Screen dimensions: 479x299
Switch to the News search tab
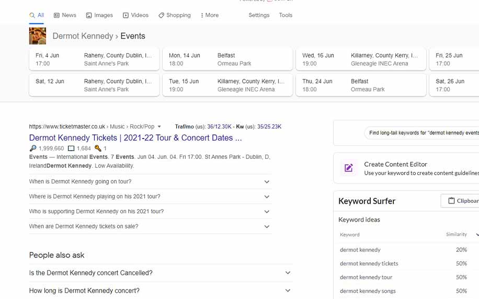click(x=65, y=15)
